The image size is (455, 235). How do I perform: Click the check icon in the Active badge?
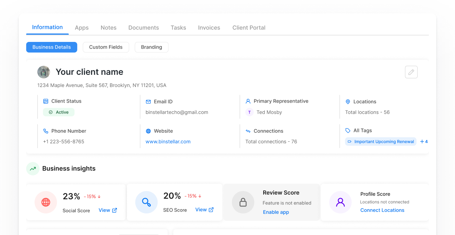pos(51,112)
